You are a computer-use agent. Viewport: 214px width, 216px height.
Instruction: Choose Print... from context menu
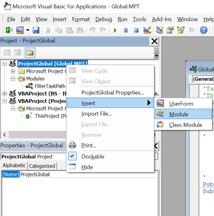(x=110, y=145)
